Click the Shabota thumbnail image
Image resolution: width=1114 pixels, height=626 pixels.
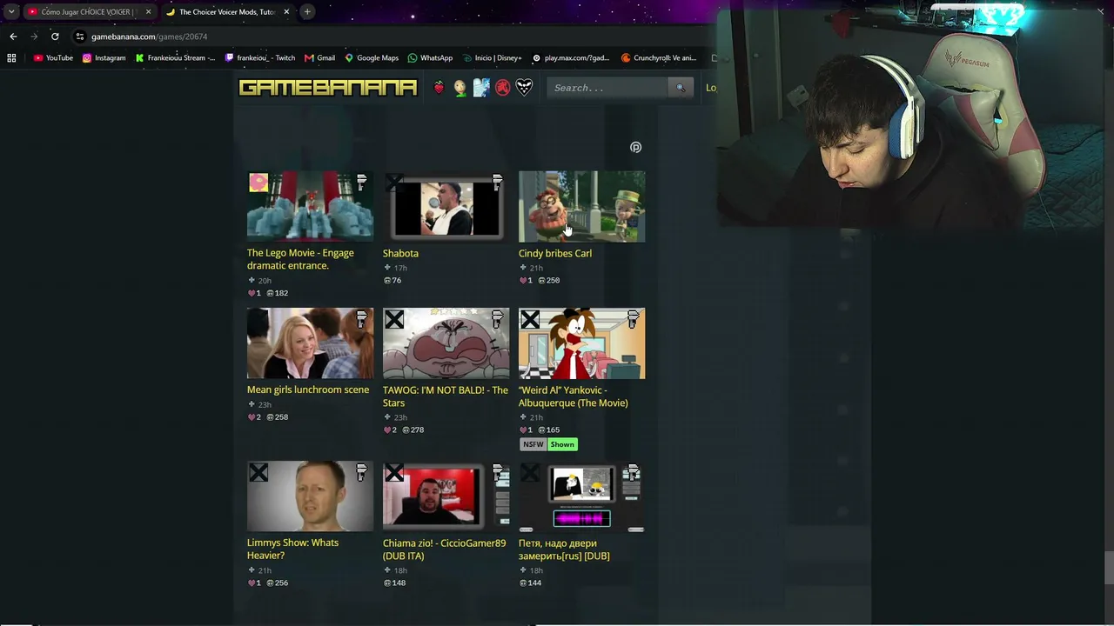point(446,207)
